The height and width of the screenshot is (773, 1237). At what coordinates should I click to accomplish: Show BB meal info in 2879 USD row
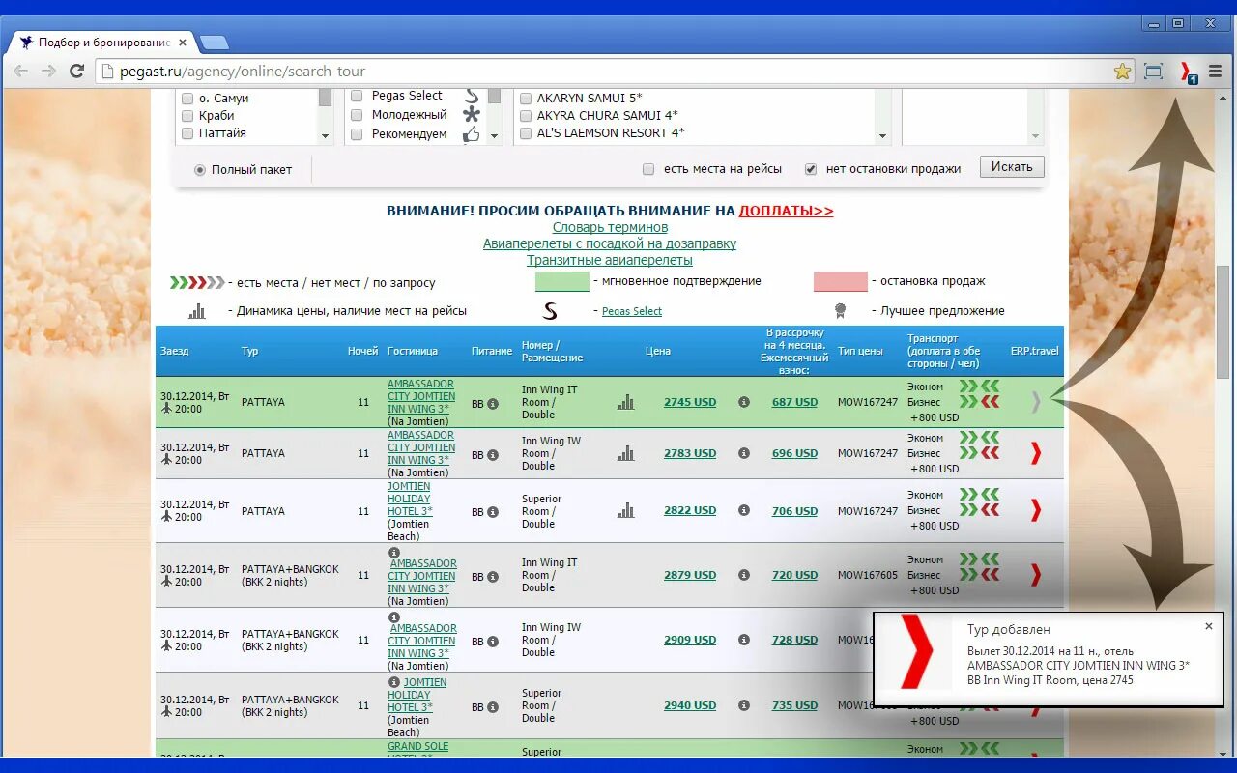(492, 576)
